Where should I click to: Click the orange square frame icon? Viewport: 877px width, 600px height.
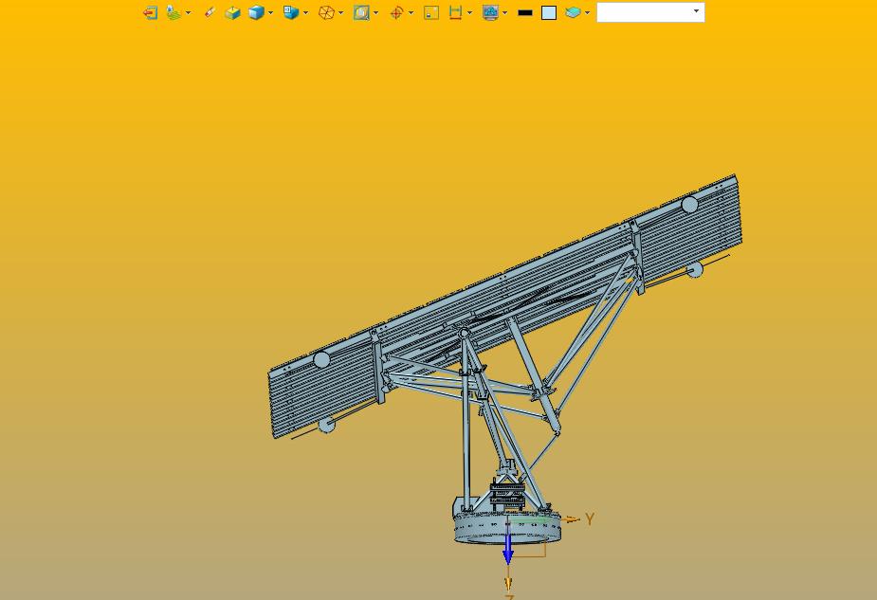[x=431, y=13]
